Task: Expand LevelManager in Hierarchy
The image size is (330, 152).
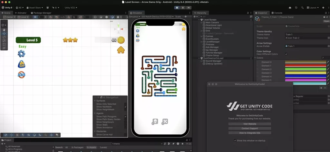Action: (x=201, y=42)
